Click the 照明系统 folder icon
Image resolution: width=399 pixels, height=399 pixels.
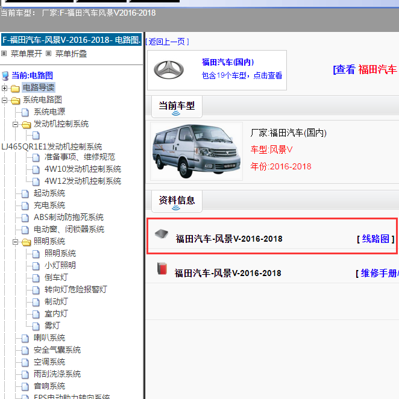(26, 242)
